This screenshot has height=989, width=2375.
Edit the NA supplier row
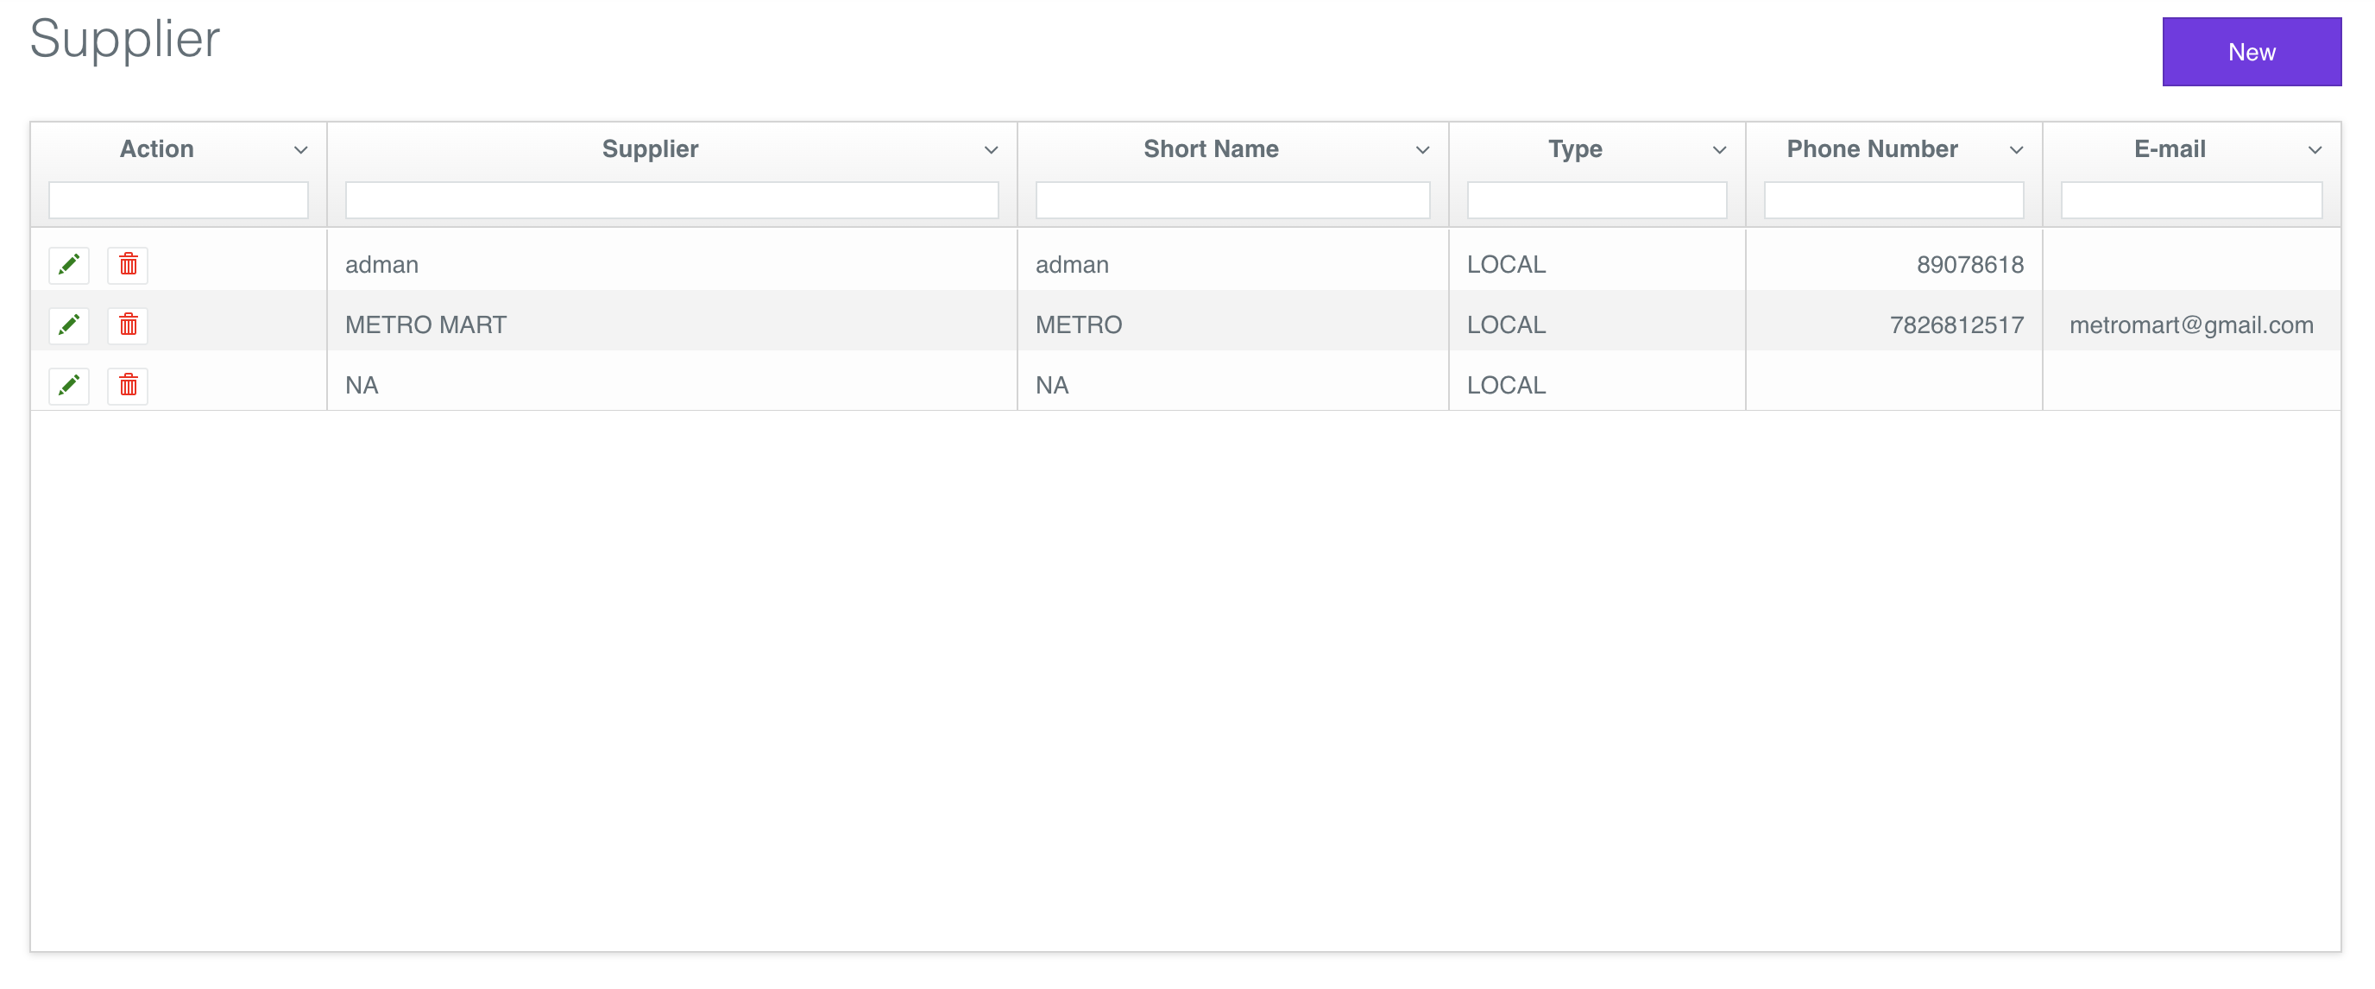[x=68, y=385]
